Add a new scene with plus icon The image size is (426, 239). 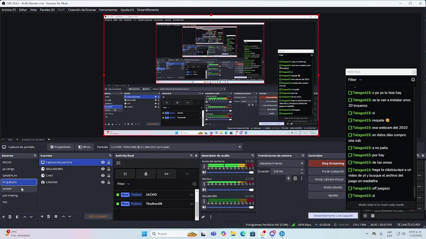pyautogui.click(x=3, y=217)
